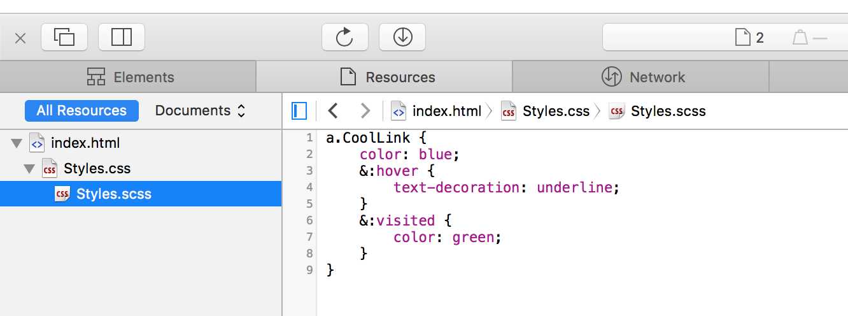The width and height of the screenshot is (848, 316).
Task: Click line number 4 in the gutter
Action: tap(309, 187)
